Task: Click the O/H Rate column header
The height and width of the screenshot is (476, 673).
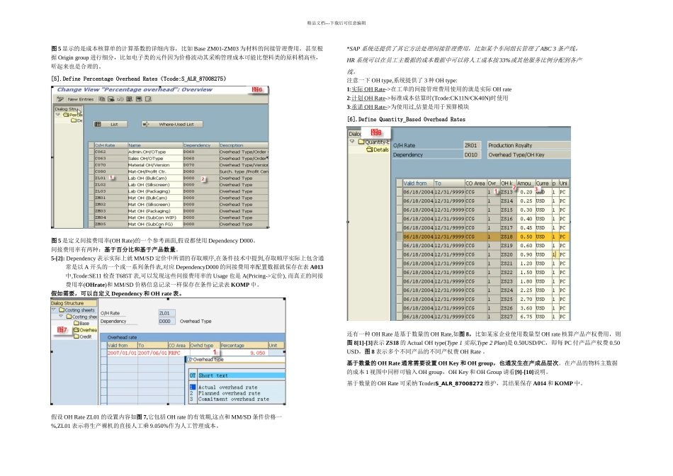Action: point(111,145)
